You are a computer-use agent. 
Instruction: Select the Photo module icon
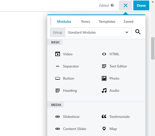point(104,78)
